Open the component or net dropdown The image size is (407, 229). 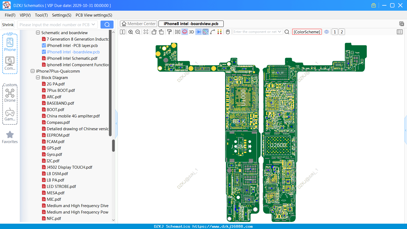point(280,32)
